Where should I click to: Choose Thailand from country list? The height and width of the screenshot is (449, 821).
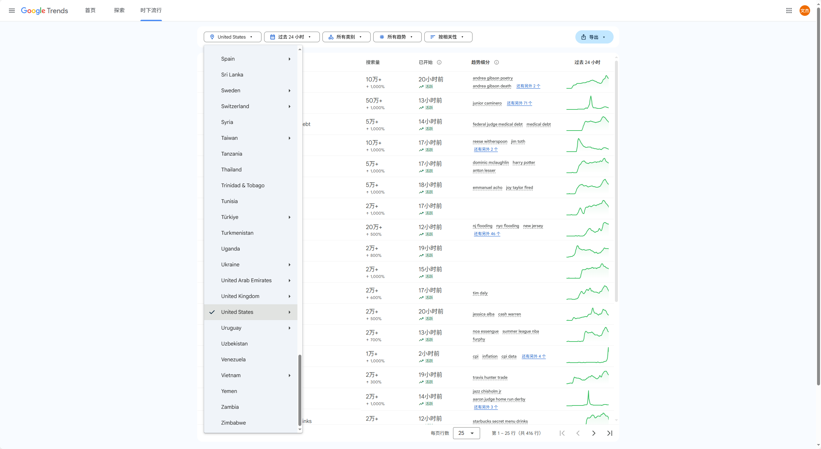click(x=231, y=169)
